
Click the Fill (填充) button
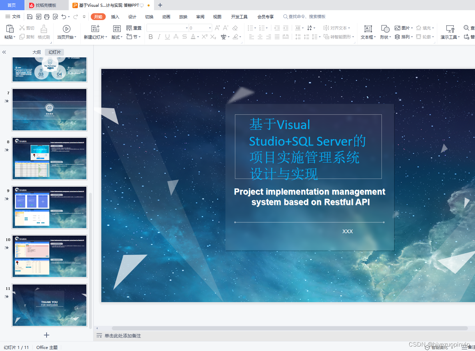(425, 28)
